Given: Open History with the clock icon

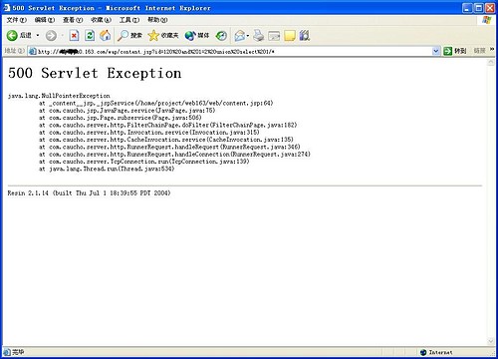Looking at the screenshot, I should 221,35.
